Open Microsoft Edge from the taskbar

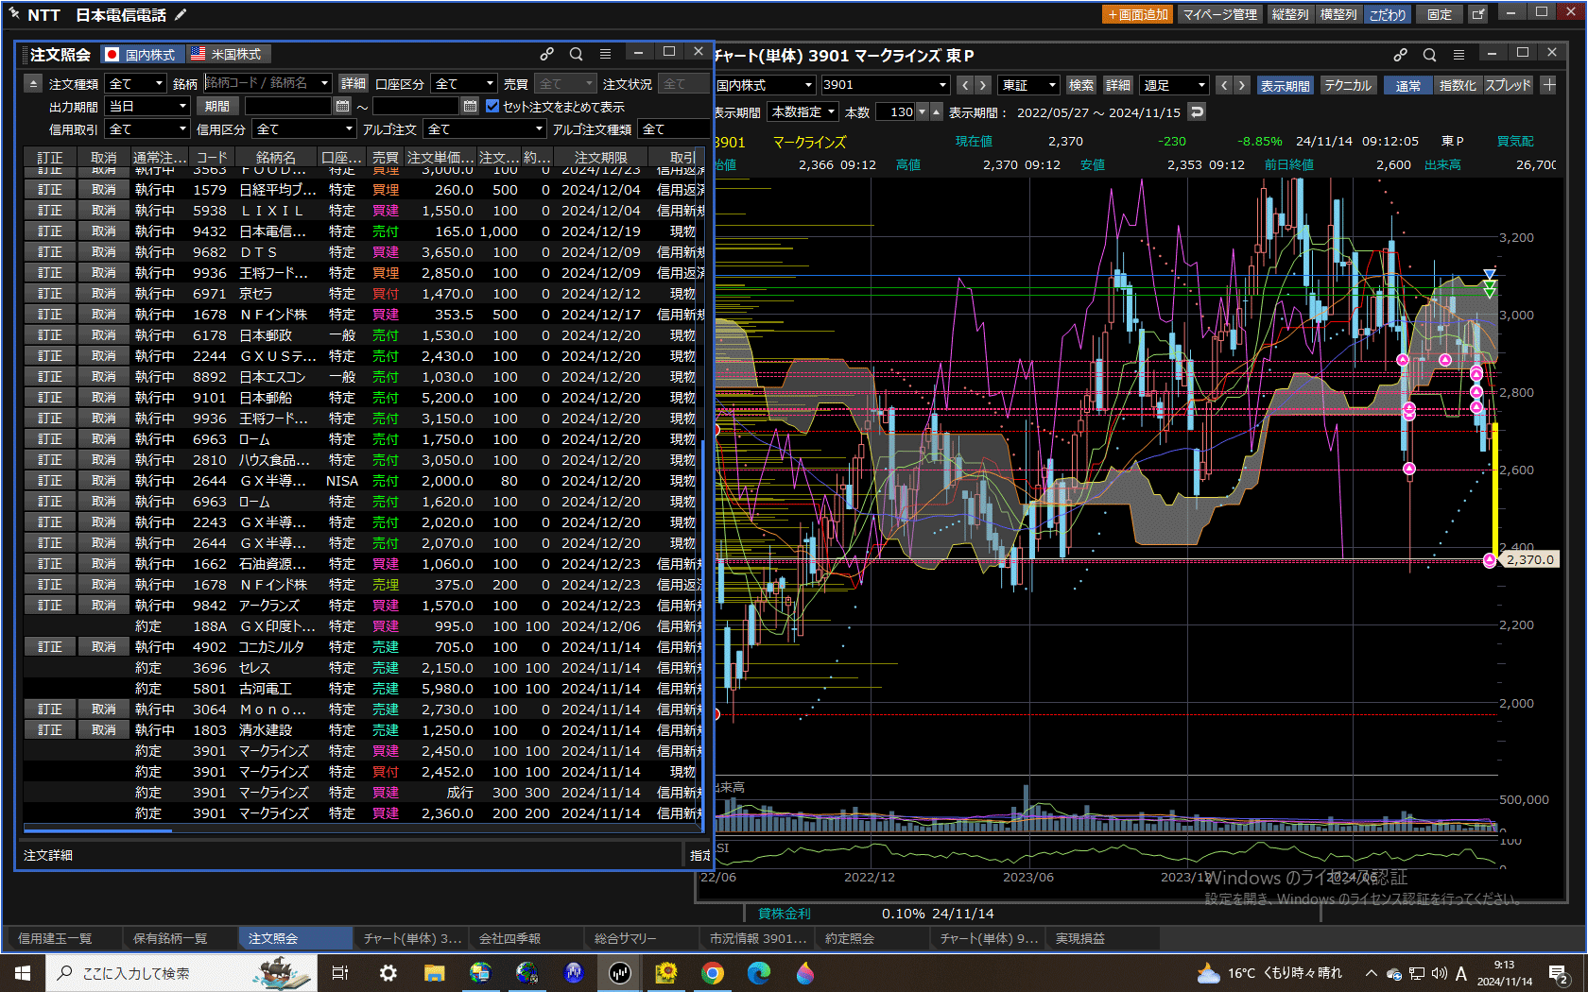point(759,973)
